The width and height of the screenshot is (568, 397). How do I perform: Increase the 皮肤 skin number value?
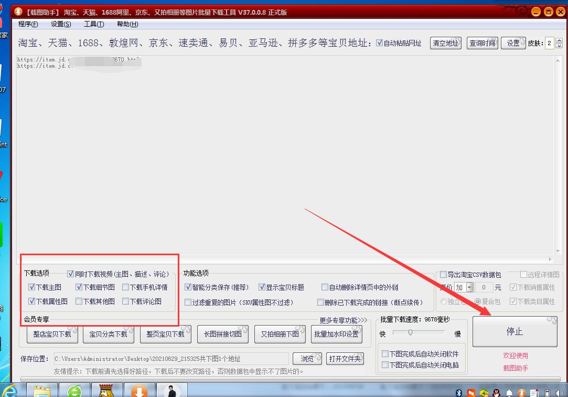558,40
